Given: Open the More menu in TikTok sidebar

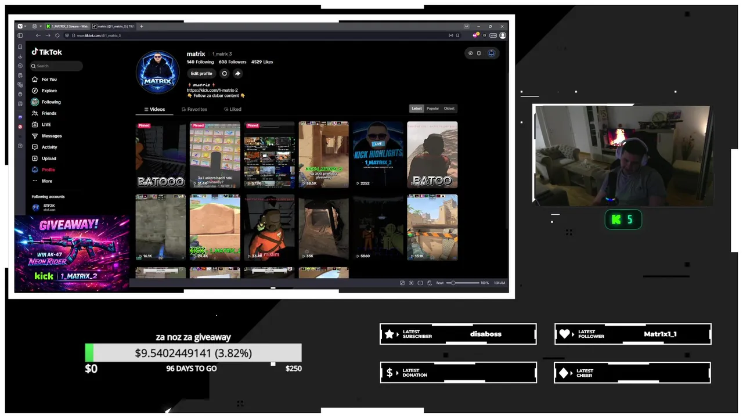Looking at the screenshot, I should [42, 181].
